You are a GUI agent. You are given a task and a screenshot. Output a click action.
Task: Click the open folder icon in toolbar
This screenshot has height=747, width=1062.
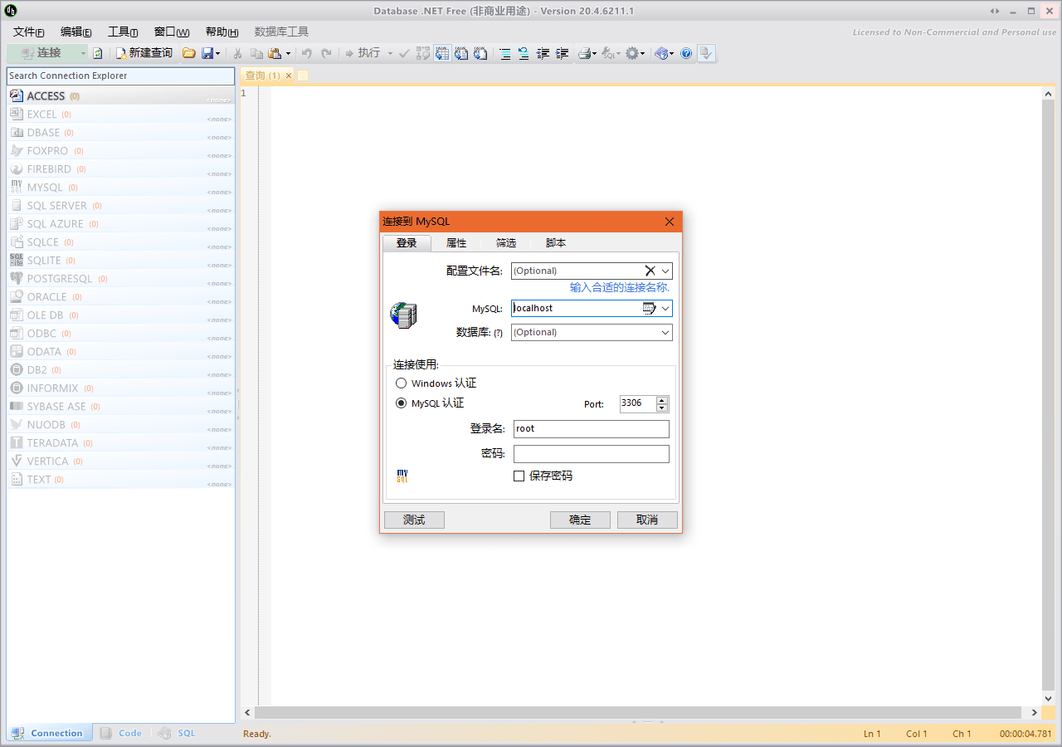[x=188, y=53]
